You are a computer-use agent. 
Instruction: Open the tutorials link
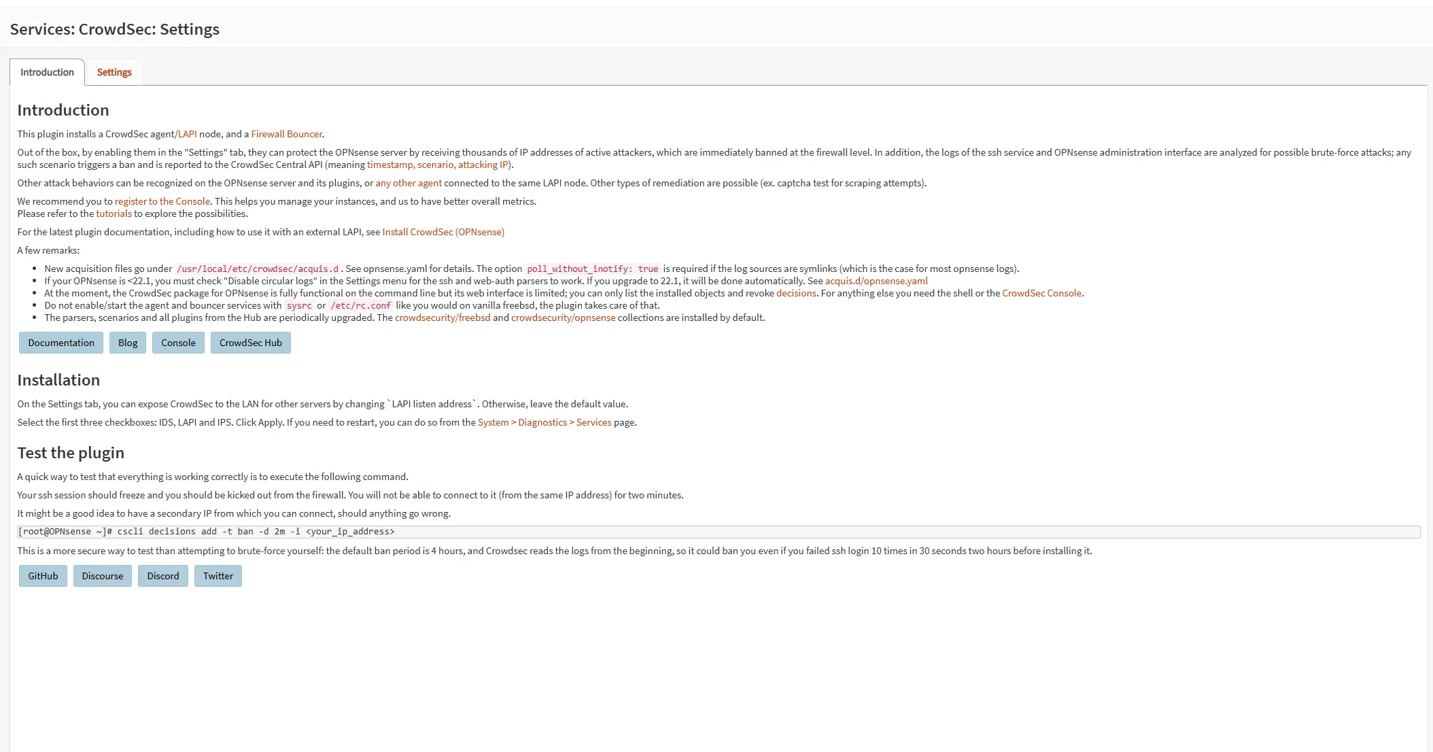[x=114, y=213]
